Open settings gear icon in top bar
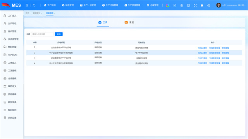 point(182,5)
